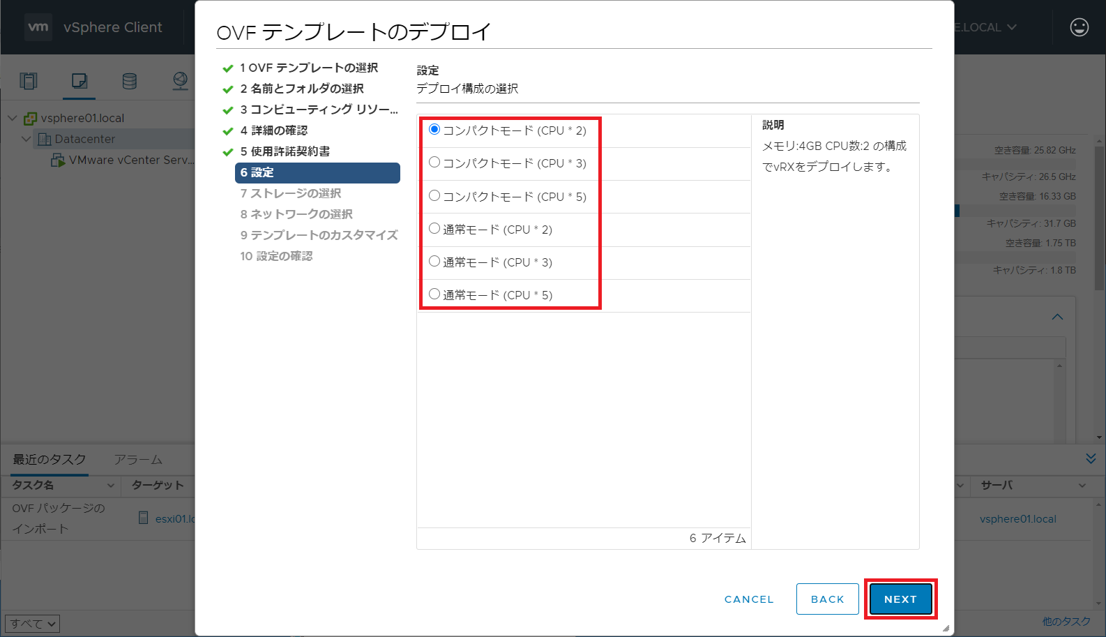
Task: Open the feedback smiley icon
Action: tap(1079, 27)
